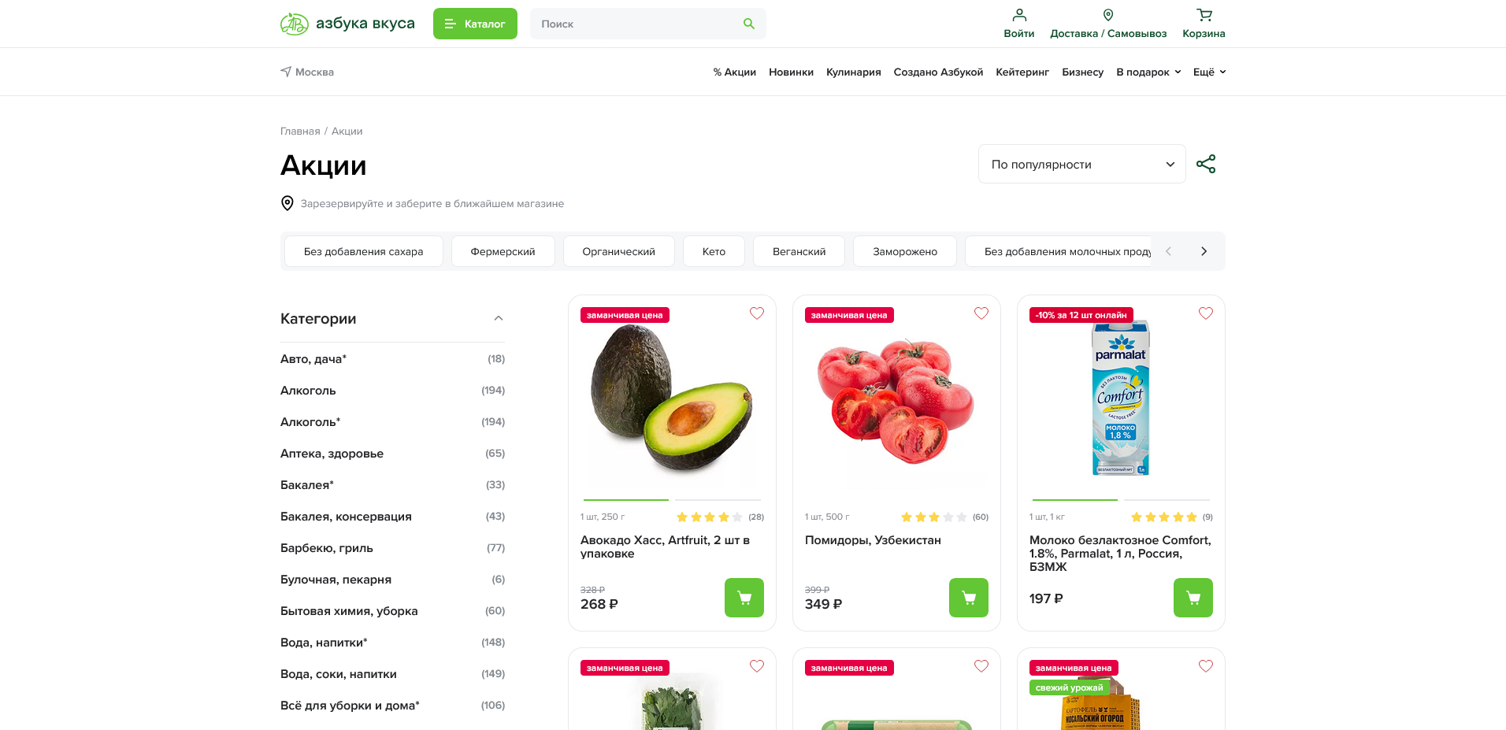1506x730 pixels.
Task: Open the По популярности sort dropdown
Action: [1081, 164]
